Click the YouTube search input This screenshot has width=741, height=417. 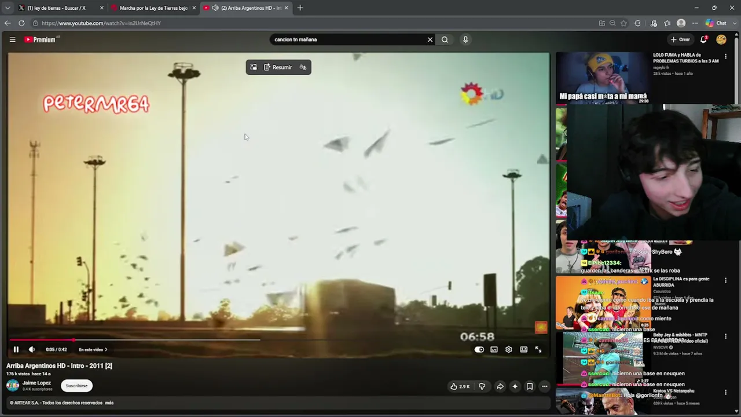tap(348, 39)
